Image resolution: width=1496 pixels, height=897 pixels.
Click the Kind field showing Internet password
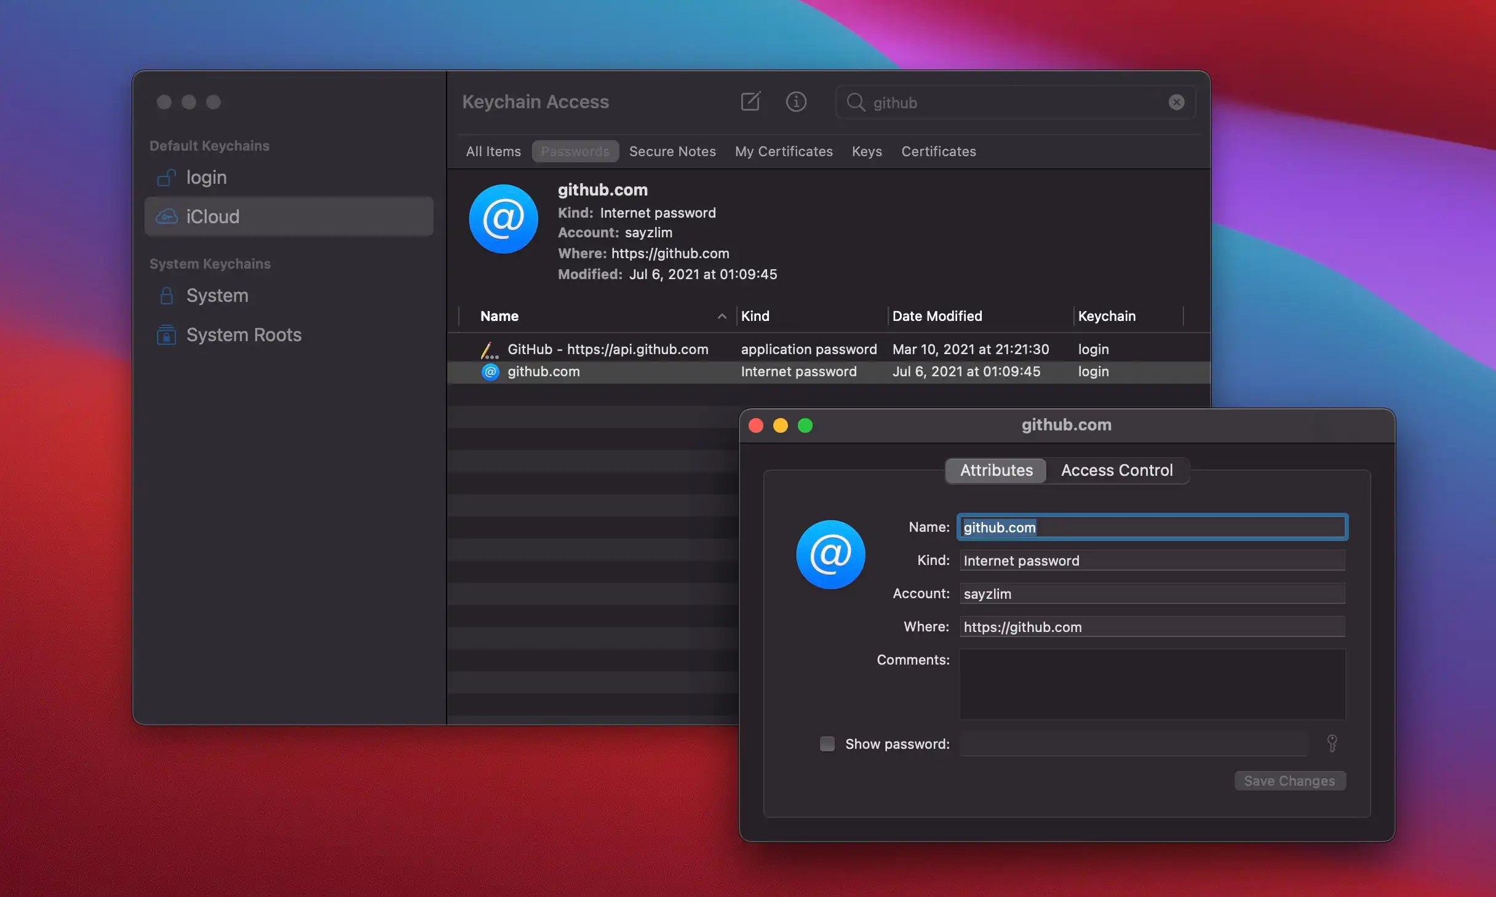(x=1152, y=560)
